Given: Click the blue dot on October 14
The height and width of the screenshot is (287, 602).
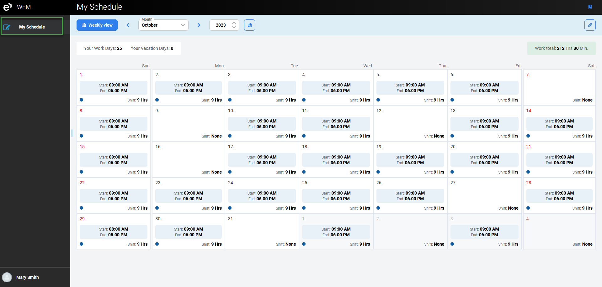Looking at the screenshot, I should pyautogui.click(x=528, y=136).
